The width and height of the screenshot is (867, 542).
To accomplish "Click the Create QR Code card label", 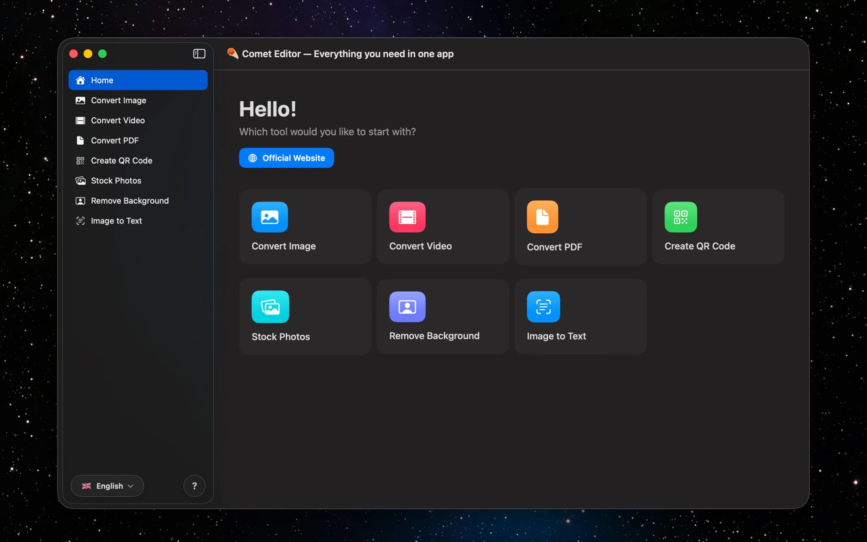I will [x=700, y=246].
